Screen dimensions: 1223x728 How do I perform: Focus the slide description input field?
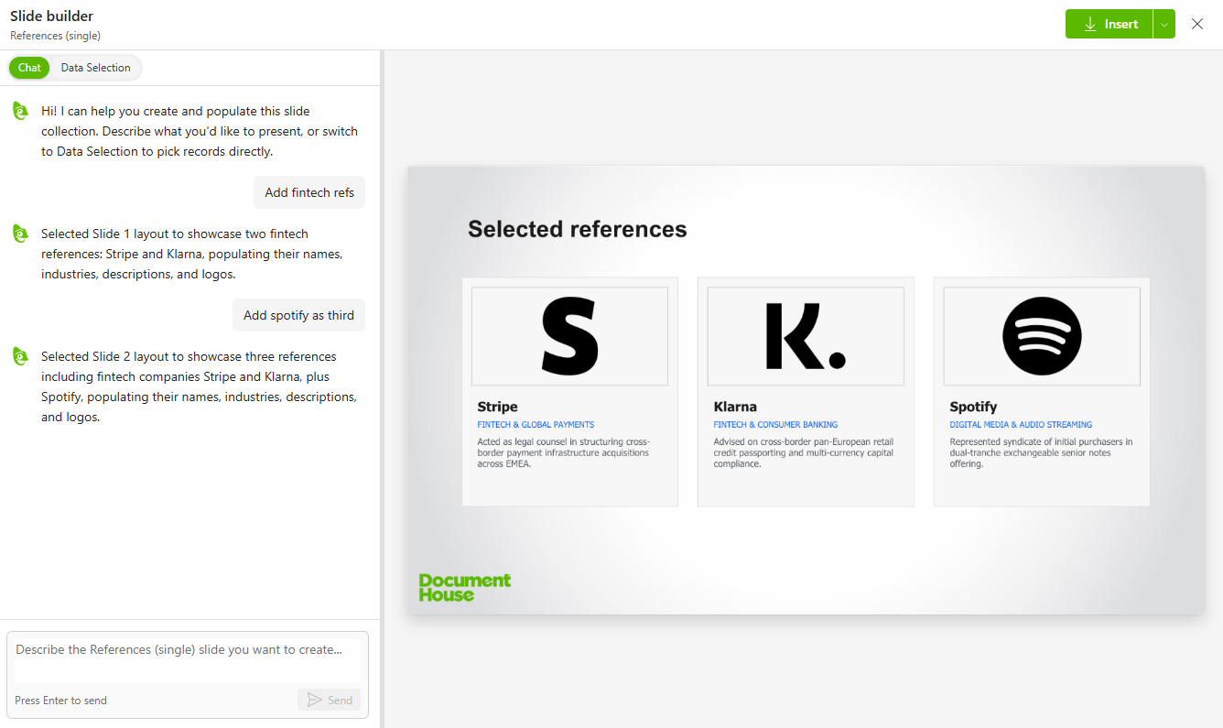(x=188, y=659)
